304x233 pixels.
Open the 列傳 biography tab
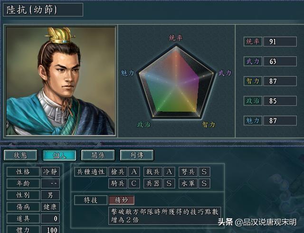137,155
